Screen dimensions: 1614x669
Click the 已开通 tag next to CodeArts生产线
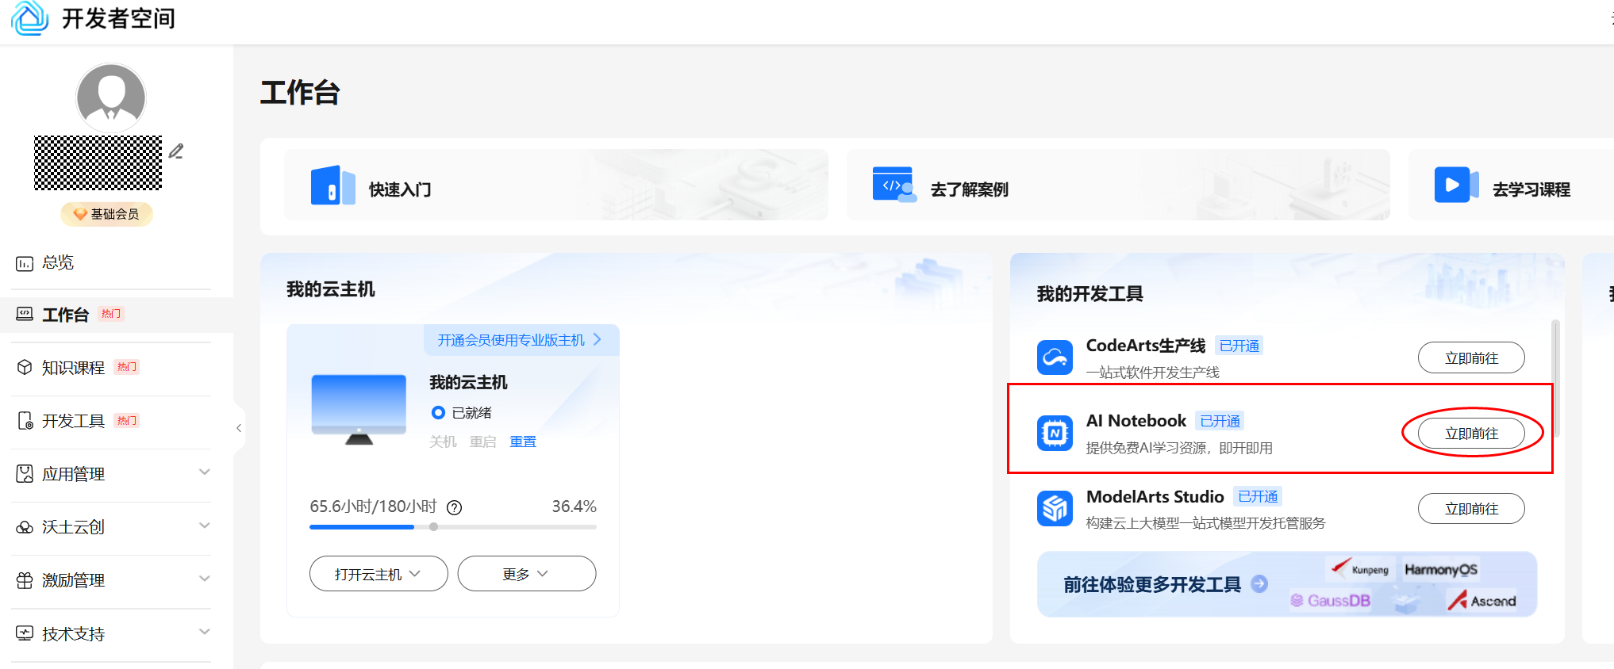[x=1239, y=346]
